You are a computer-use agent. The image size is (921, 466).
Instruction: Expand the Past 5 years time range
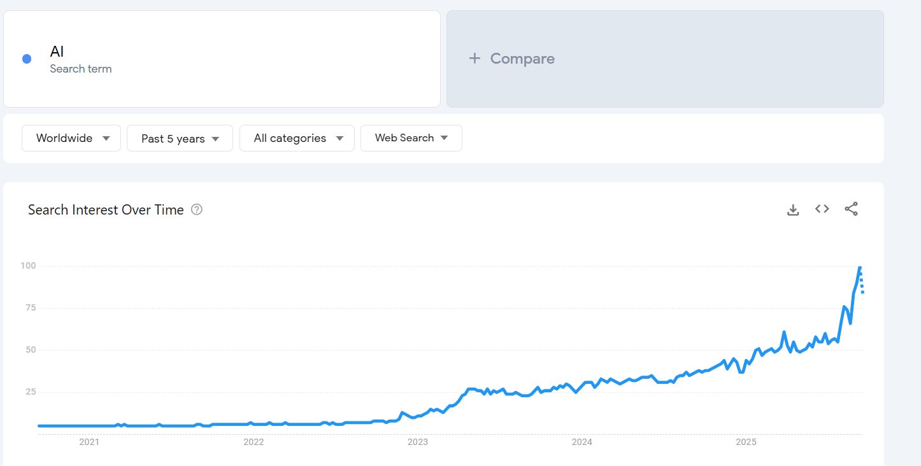pos(180,138)
